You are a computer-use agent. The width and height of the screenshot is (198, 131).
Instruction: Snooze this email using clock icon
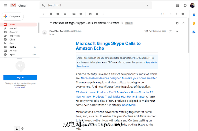(x=81, y=14)
